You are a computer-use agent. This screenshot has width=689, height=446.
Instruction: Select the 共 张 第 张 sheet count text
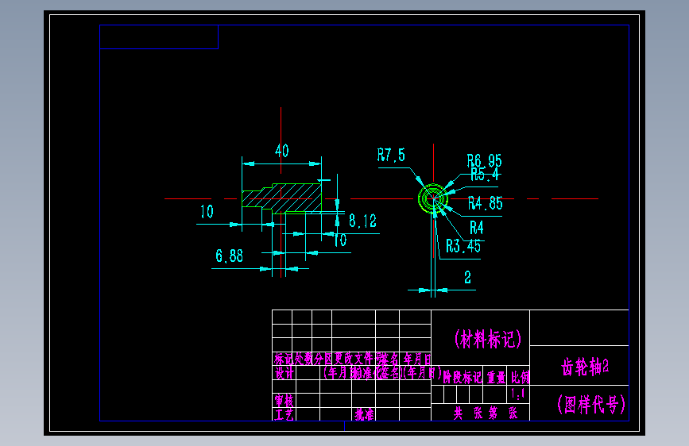486,413
